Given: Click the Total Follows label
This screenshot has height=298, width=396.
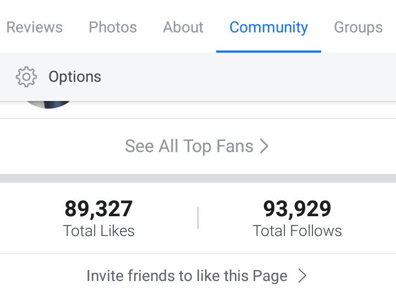Looking at the screenshot, I should tap(297, 230).
